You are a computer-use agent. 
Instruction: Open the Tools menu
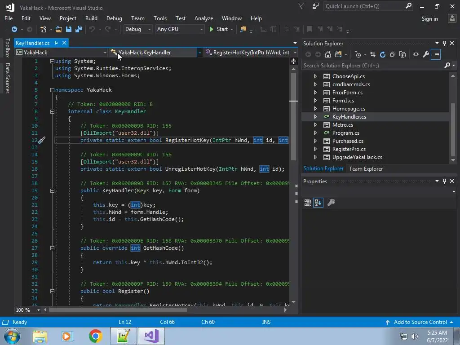click(x=160, y=18)
